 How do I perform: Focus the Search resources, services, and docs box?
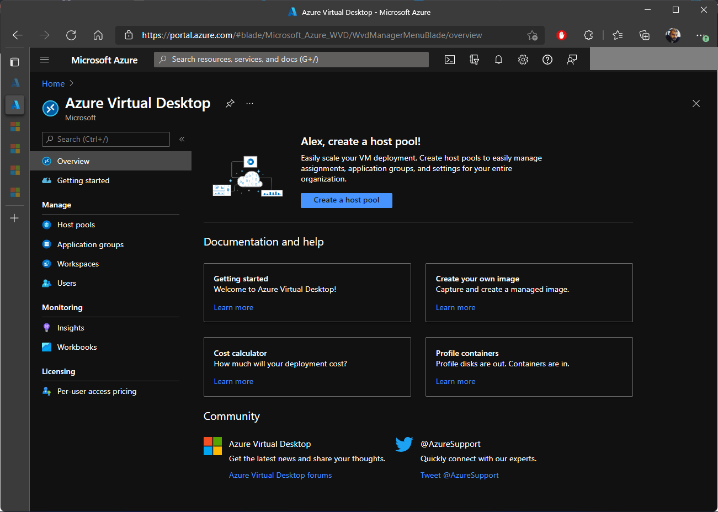click(x=291, y=60)
